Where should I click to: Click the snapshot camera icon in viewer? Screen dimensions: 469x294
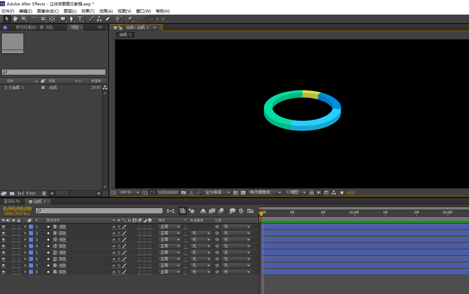[184, 192]
